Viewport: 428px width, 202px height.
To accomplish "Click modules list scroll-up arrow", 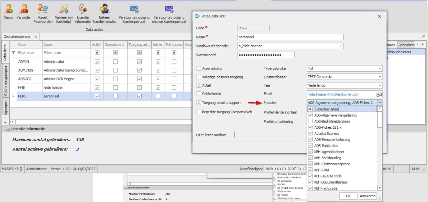I will [x=380, y=109].
